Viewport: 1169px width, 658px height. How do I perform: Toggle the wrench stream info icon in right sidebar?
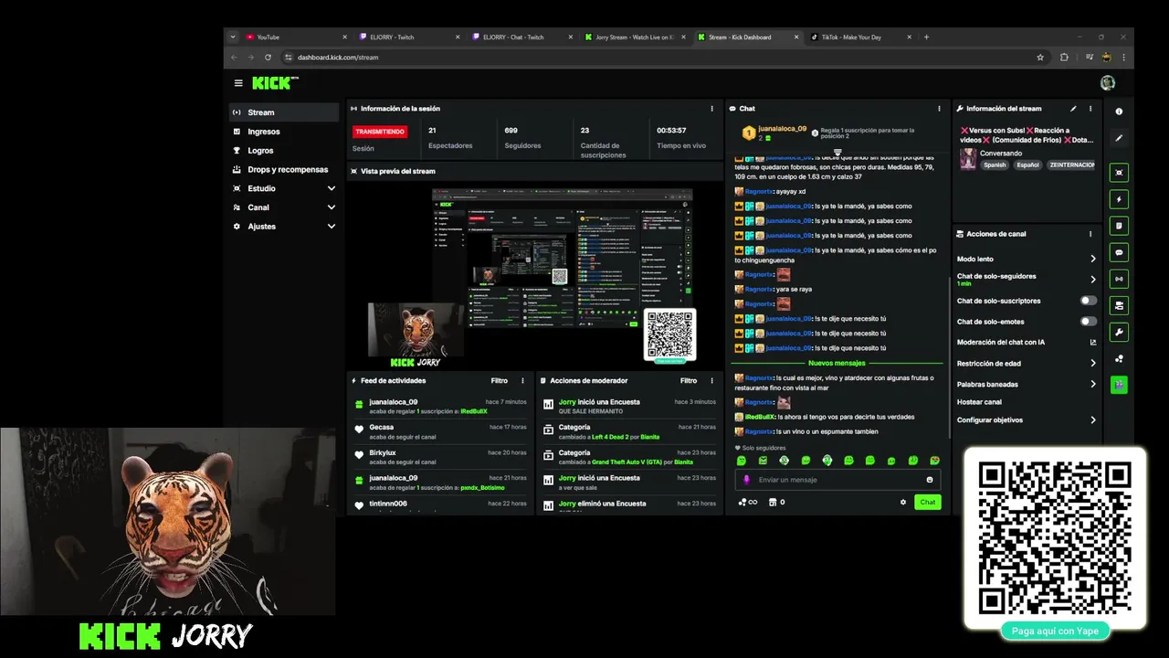point(1119,332)
